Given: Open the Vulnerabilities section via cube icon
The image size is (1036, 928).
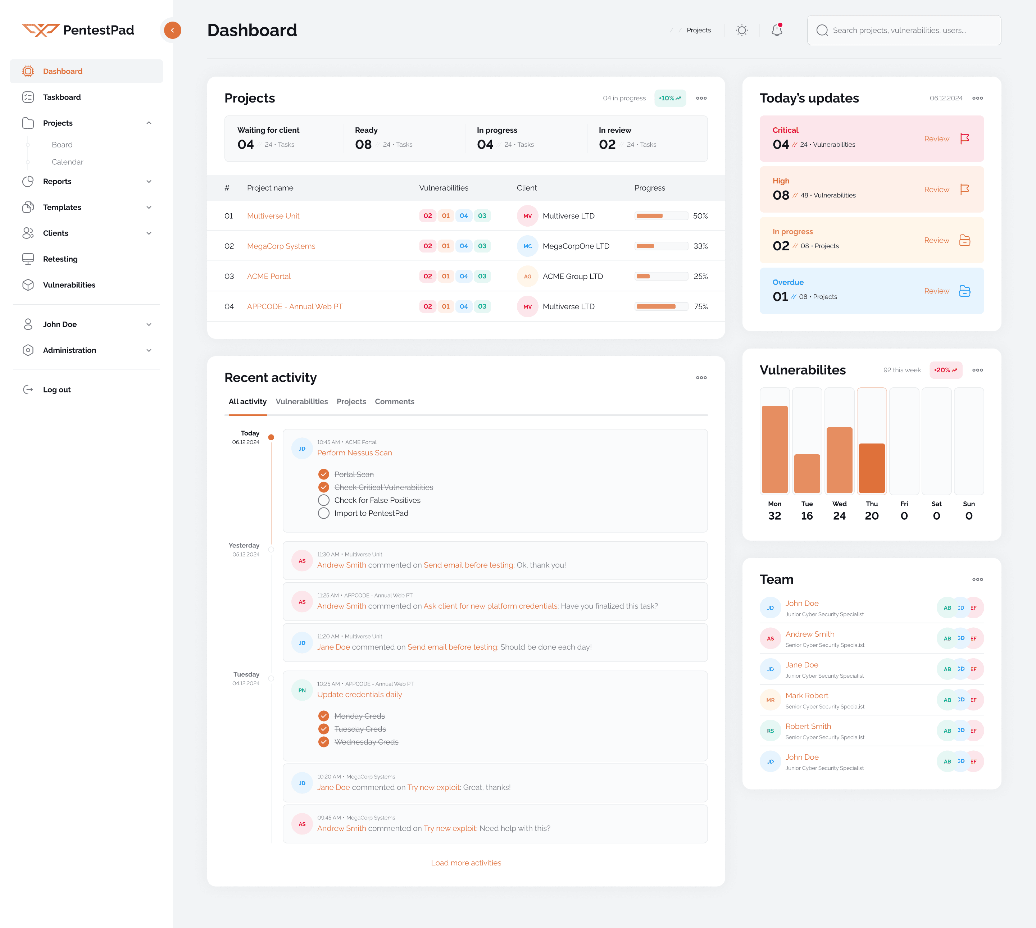Looking at the screenshot, I should click(28, 285).
